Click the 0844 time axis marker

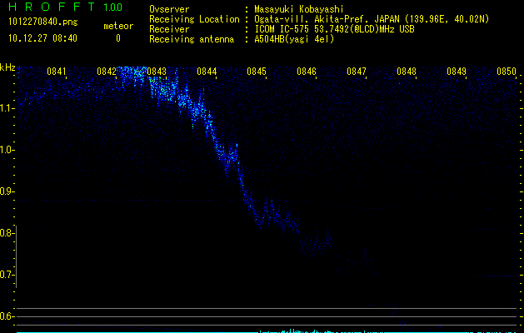click(x=207, y=72)
